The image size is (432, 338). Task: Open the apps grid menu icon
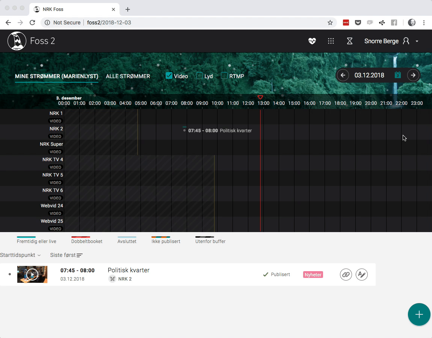tap(331, 41)
